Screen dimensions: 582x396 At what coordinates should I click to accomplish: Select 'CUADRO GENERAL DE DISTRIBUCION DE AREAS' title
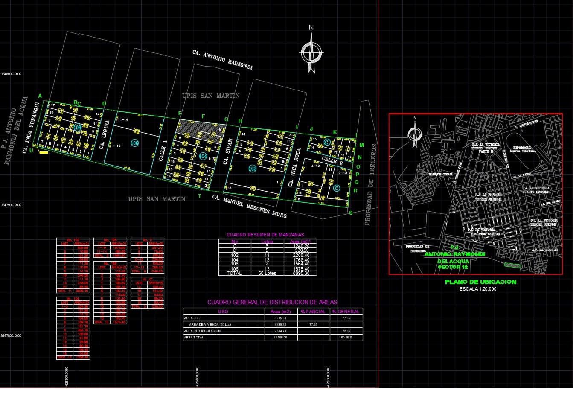272,302
